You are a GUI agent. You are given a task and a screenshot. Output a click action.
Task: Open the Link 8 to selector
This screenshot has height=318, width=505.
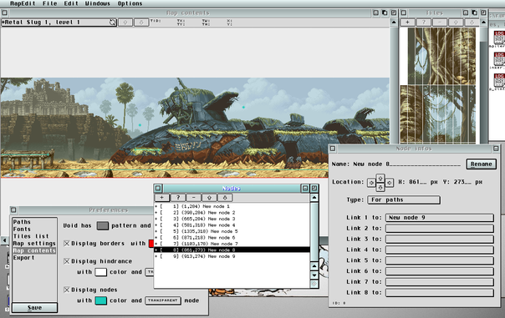440,293
